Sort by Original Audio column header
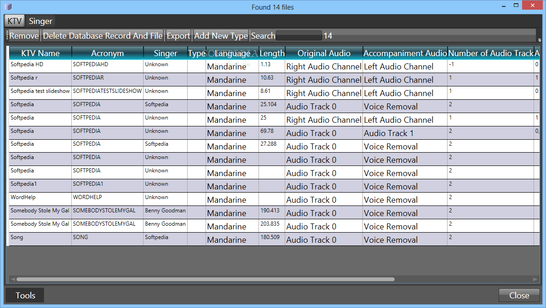The image size is (546, 308). [x=324, y=53]
